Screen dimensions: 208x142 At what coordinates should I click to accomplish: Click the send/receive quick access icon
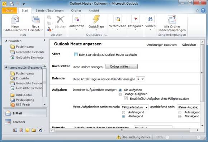(12, 4)
